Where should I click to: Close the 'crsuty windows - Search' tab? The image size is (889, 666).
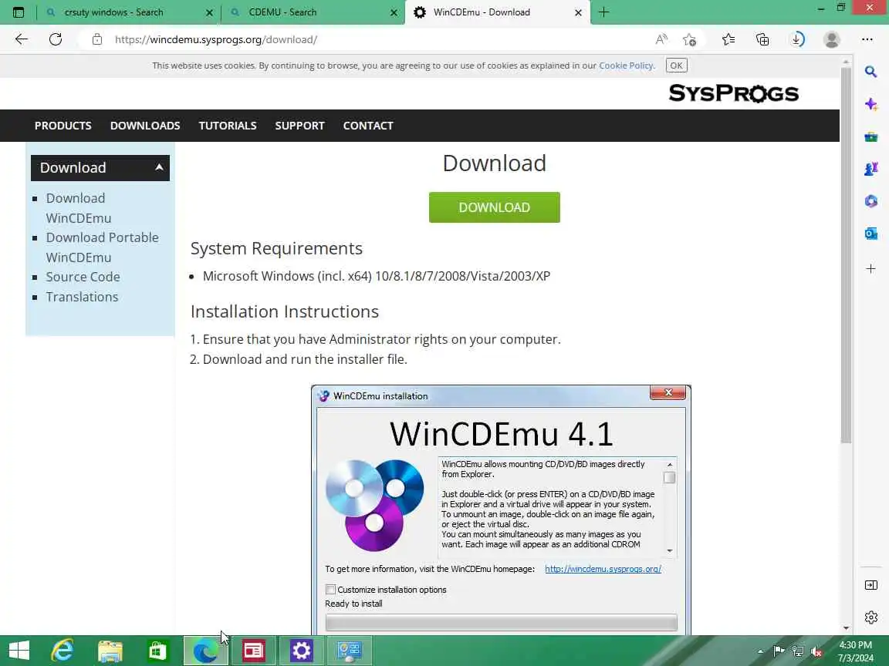pos(209,12)
